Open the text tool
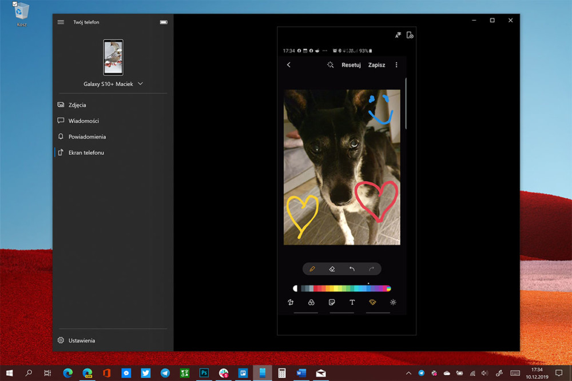Screen dimensions: 572x381 352,302
